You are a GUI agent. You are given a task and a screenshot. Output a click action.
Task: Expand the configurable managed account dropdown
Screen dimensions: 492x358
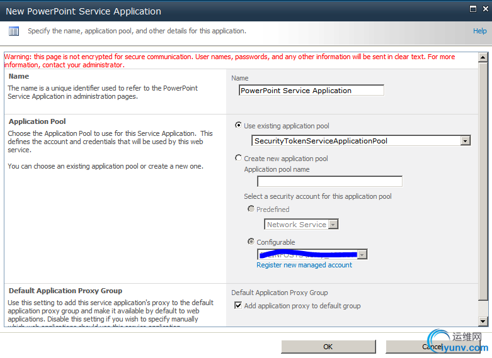coord(362,255)
